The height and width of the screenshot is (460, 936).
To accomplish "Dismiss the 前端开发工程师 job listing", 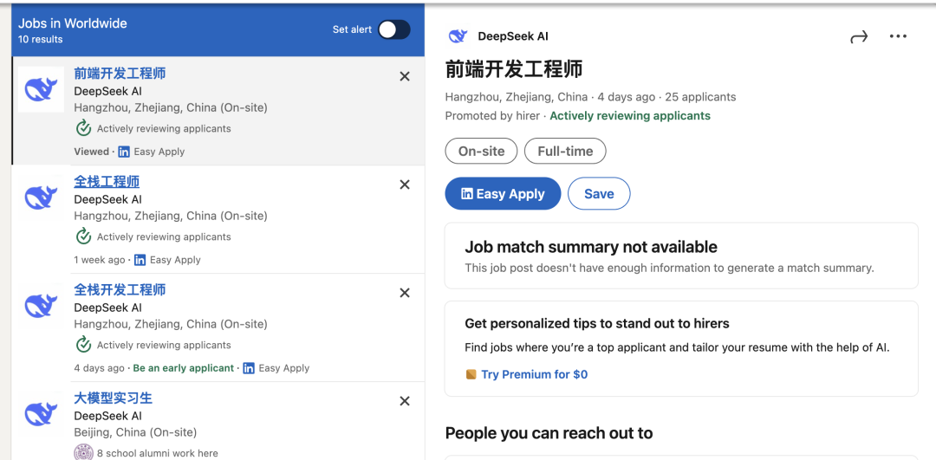I will tap(405, 76).
